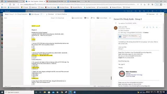
Task: Open the Windows Start menu
Action: [x=2, y=92]
